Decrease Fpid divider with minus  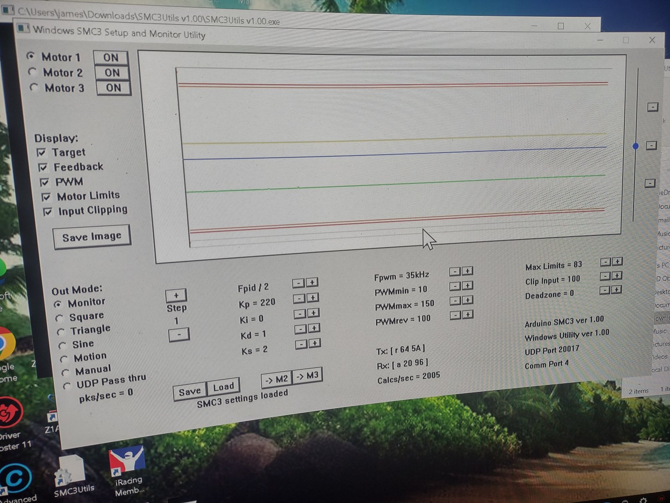(298, 283)
